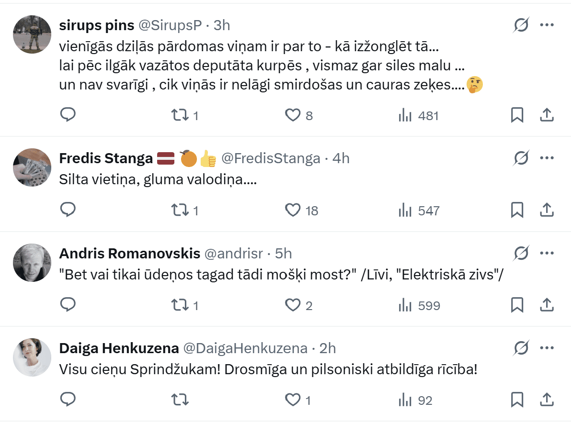This screenshot has width=571, height=423.
Task: Like Daiga Henkuzena's tweet
Action: pos(293,400)
